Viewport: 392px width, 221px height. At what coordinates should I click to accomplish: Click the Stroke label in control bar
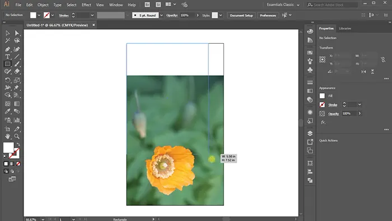(x=64, y=15)
